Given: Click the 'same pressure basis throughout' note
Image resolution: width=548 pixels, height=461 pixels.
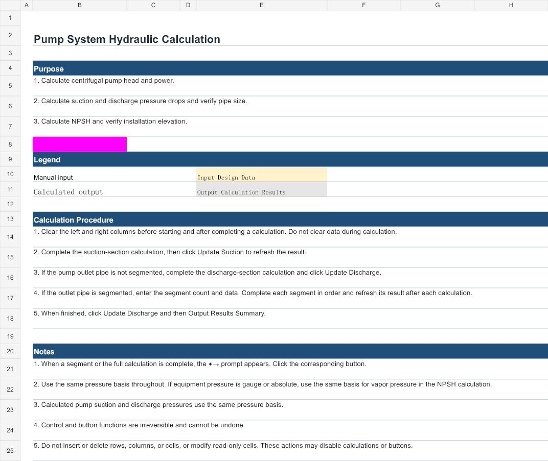Looking at the screenshot, I should pyautogui.click(x=290, y=389).
